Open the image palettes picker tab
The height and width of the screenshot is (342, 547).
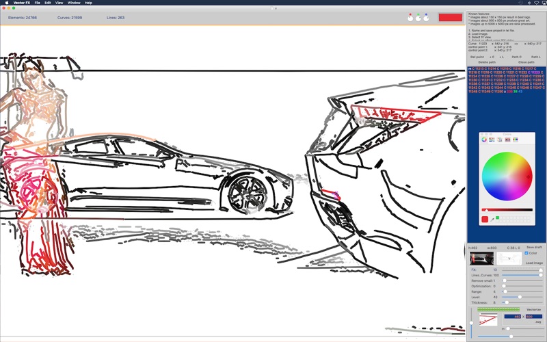[x=507, y=139]
